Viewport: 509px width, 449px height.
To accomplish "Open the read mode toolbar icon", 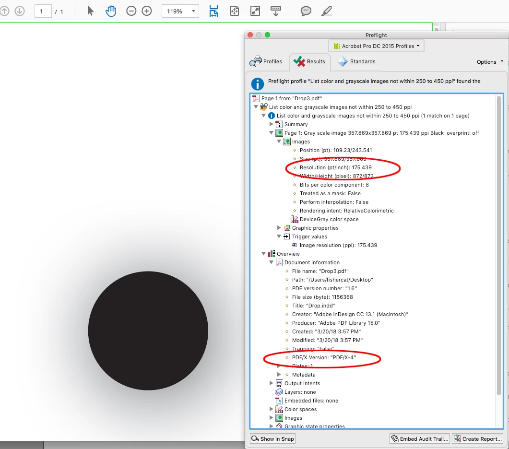I will point(275,11).
